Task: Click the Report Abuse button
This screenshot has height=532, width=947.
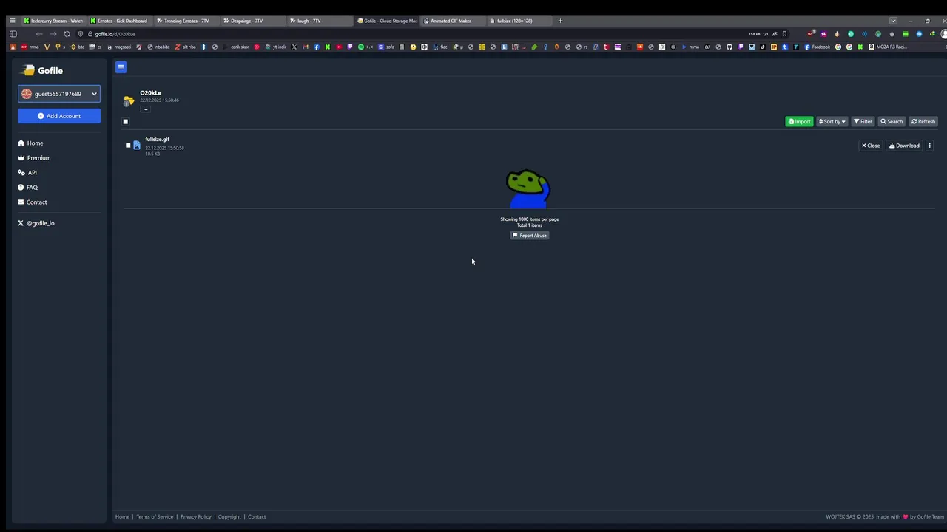Action: point(530,236)
